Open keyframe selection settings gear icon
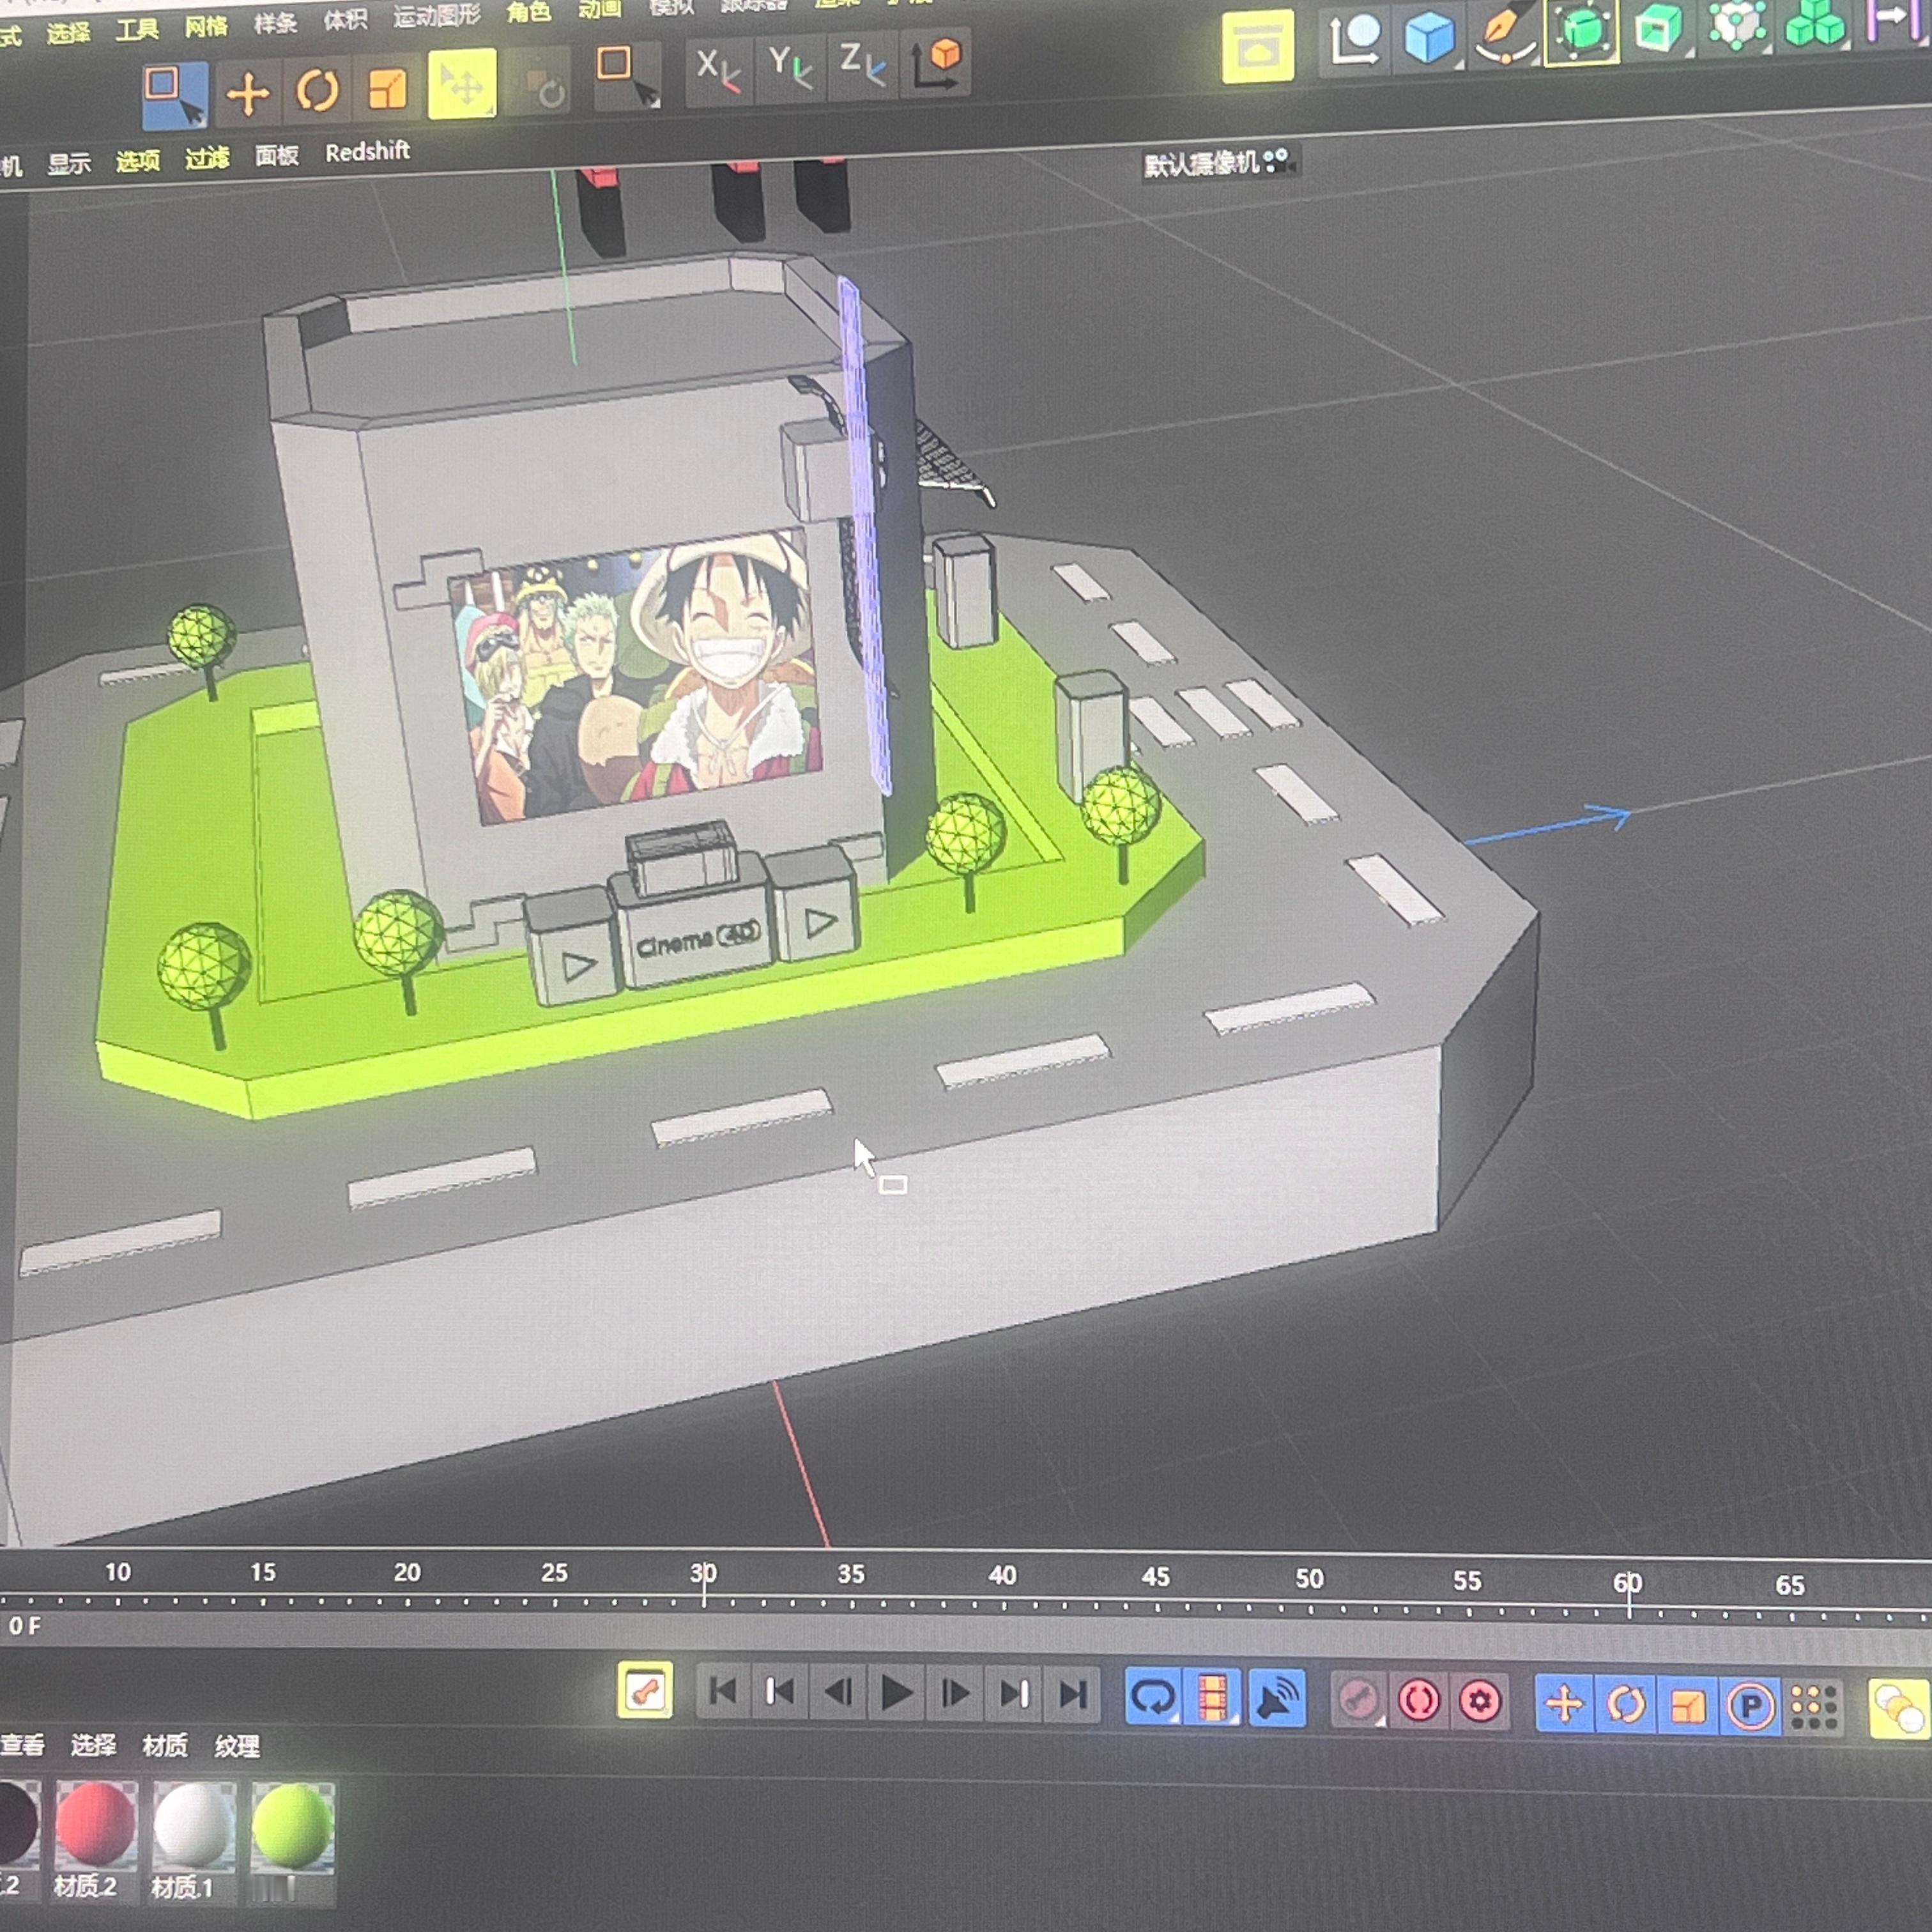Screen dimensions: 1932x1932 point(1480,1701)
